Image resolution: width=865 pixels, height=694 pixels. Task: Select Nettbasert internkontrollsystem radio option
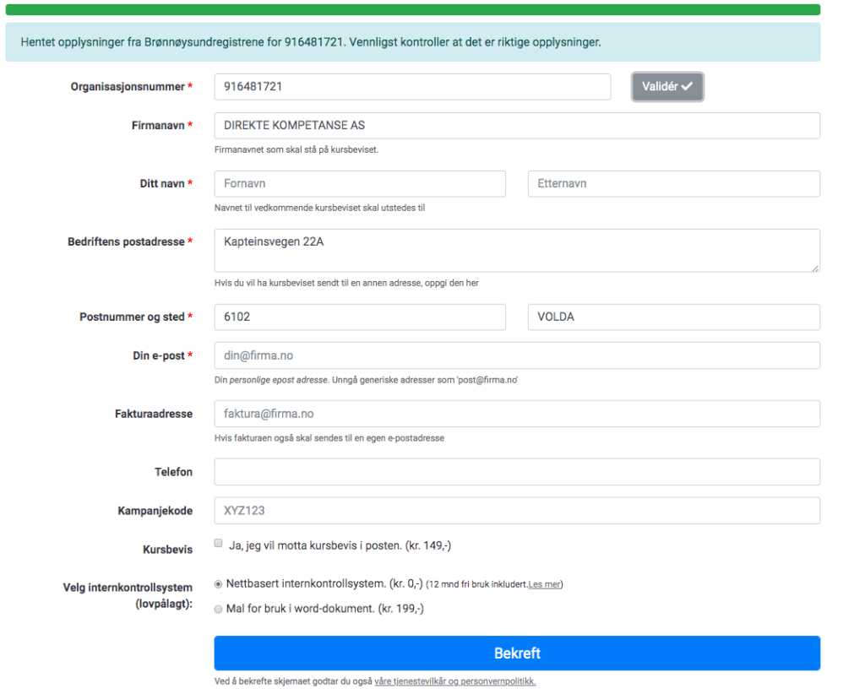pyautogui.click(x=219, y=583)
